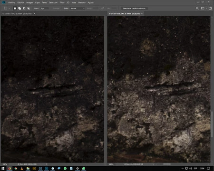Click the Desvanecer feather value field
The image size is (214, 171).
(x=45, y=8)
